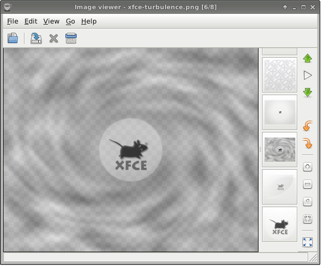Open an image file via folder icon

[x=13, y=38]
